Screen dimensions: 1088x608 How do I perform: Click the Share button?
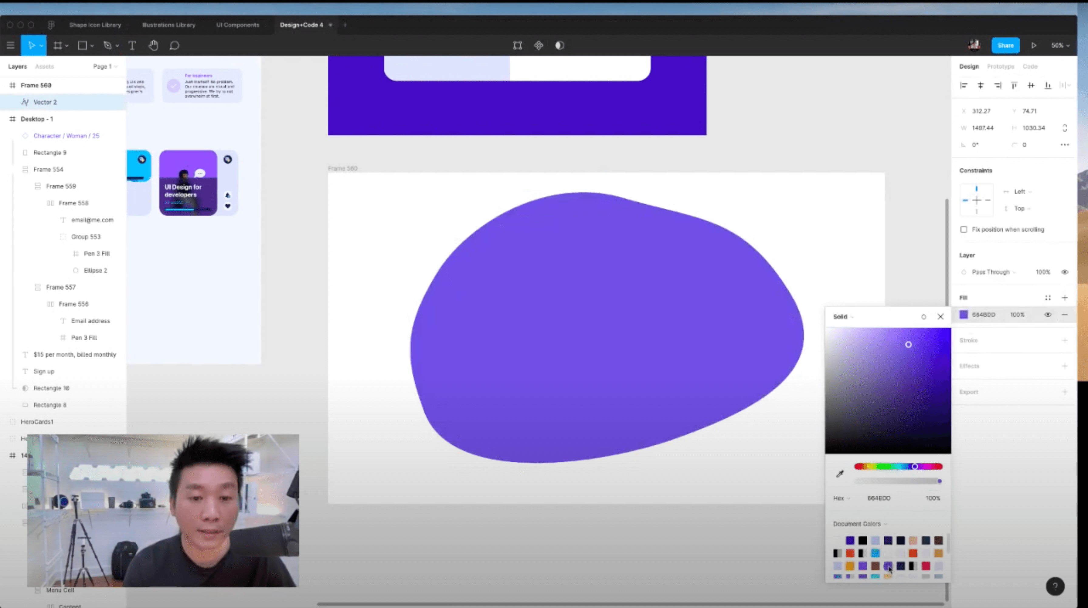(1006, 45)
